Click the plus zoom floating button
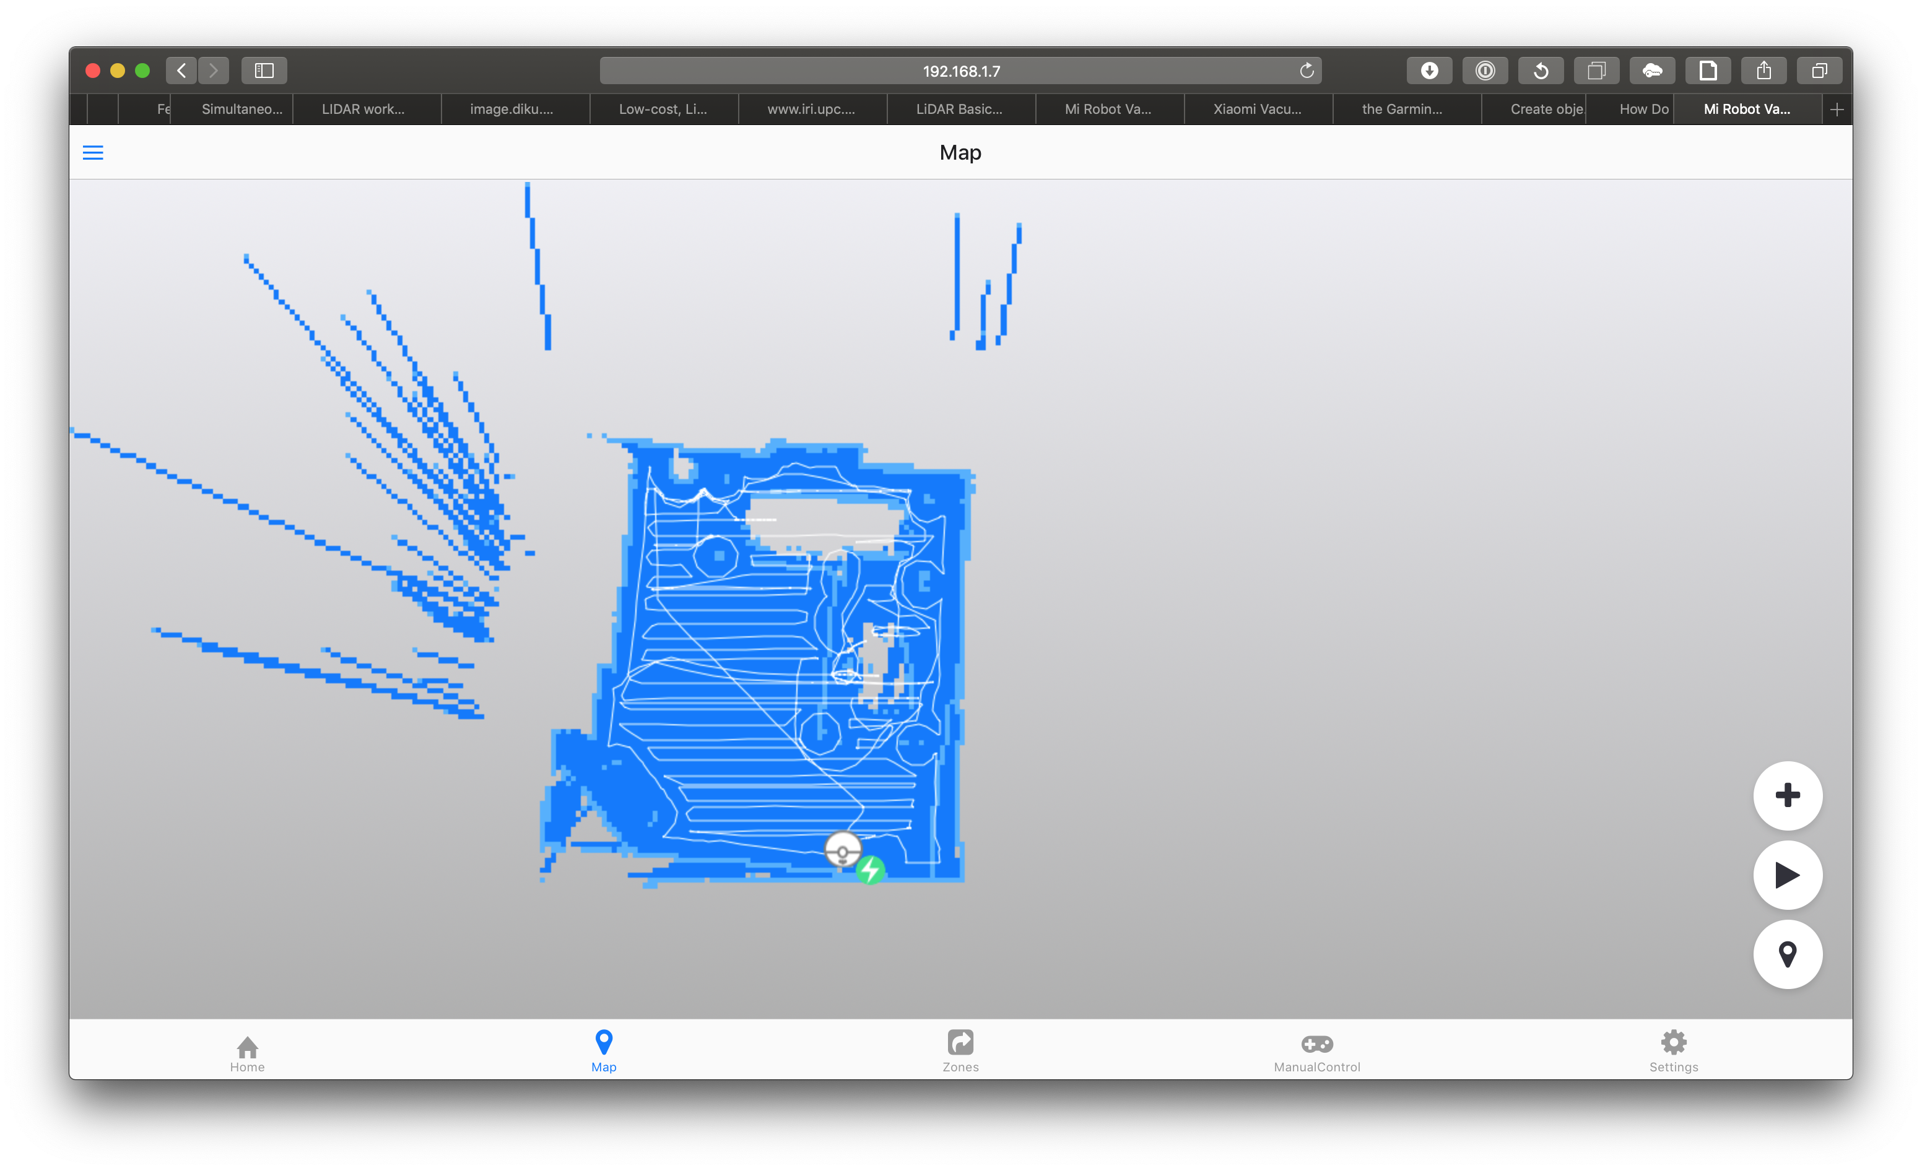Screen dimensions: 1922x1171 (x=1787, y=796)
